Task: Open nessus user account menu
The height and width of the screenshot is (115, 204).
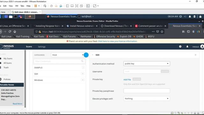Action: 198,47
